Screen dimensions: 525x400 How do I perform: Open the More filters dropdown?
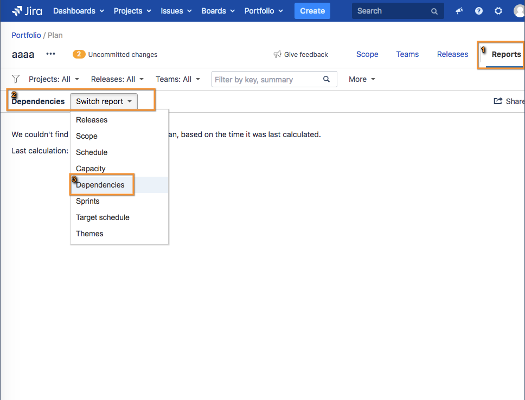click(x=362, y=79)
